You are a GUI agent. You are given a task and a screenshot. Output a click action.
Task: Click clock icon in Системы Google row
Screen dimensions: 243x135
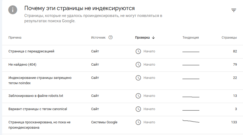[x=138, y=122]
